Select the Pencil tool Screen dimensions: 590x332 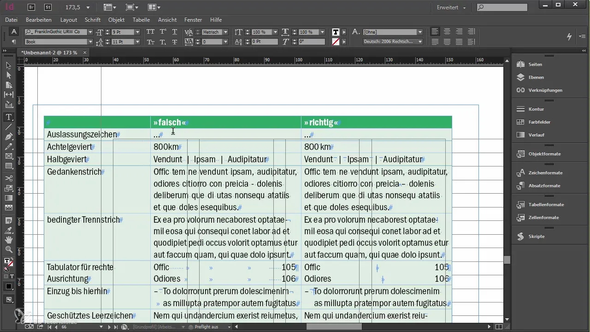click(8, 147)
